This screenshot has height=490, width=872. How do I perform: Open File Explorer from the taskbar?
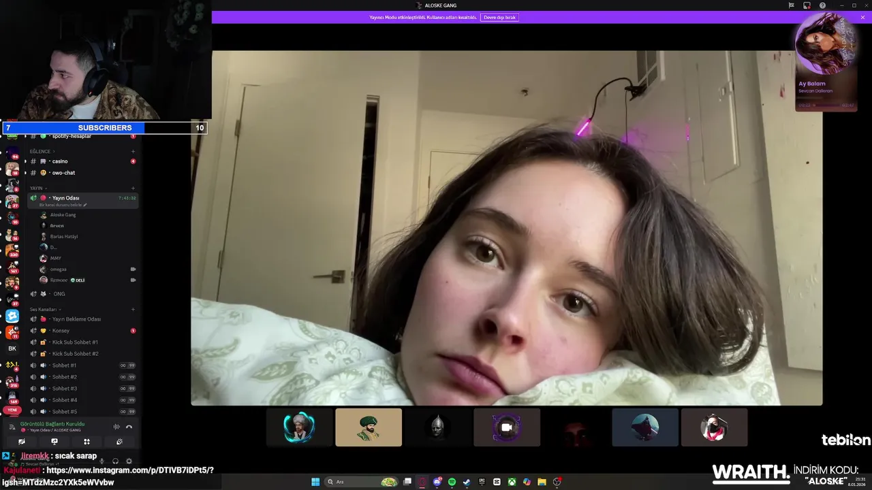(542, 482)
